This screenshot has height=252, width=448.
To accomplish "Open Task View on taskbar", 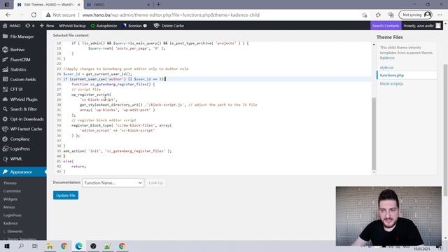I will (x=35, y=246).
